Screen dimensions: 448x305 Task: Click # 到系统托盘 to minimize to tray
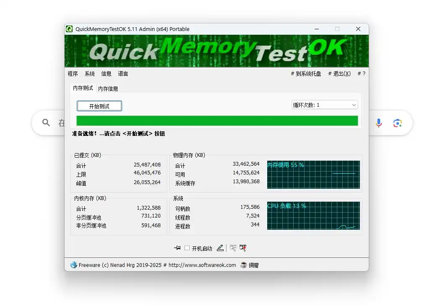tap(306, 74)
